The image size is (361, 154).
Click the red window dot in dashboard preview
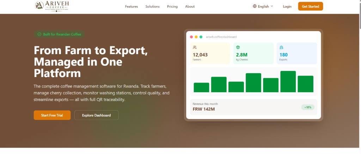(191, 37)
